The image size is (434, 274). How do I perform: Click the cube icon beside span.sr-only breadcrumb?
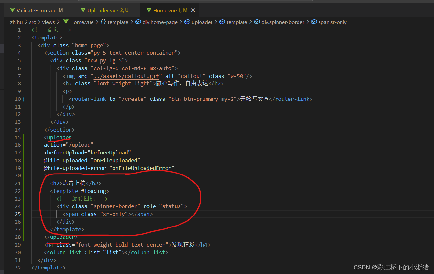point(314,22)
